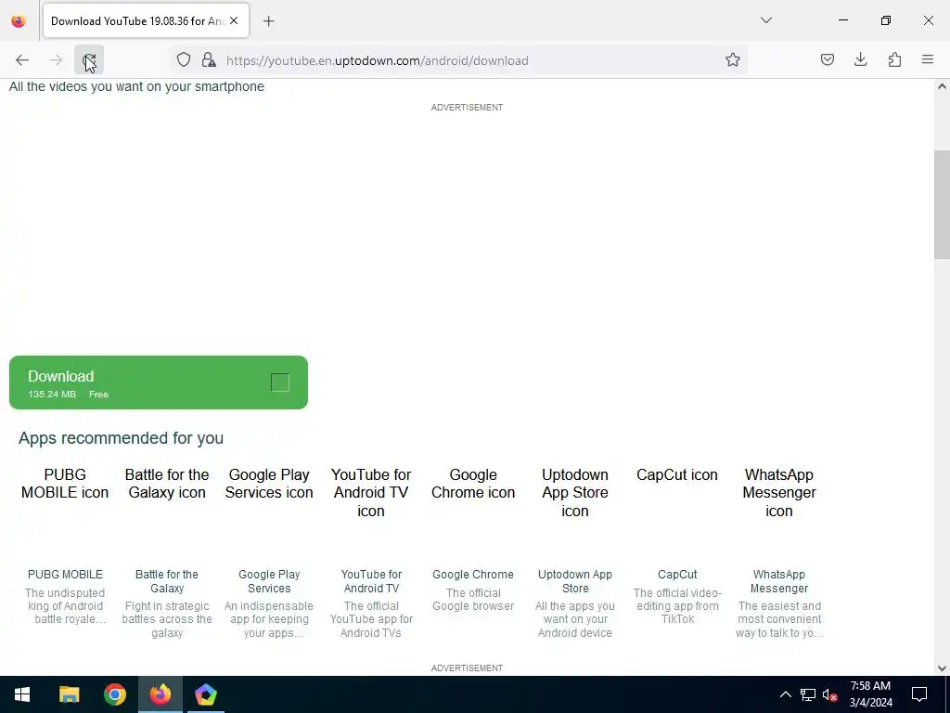Open the Google Chrome icon image
Viewport: 950px width, 713px height.
tap(473, 483)
